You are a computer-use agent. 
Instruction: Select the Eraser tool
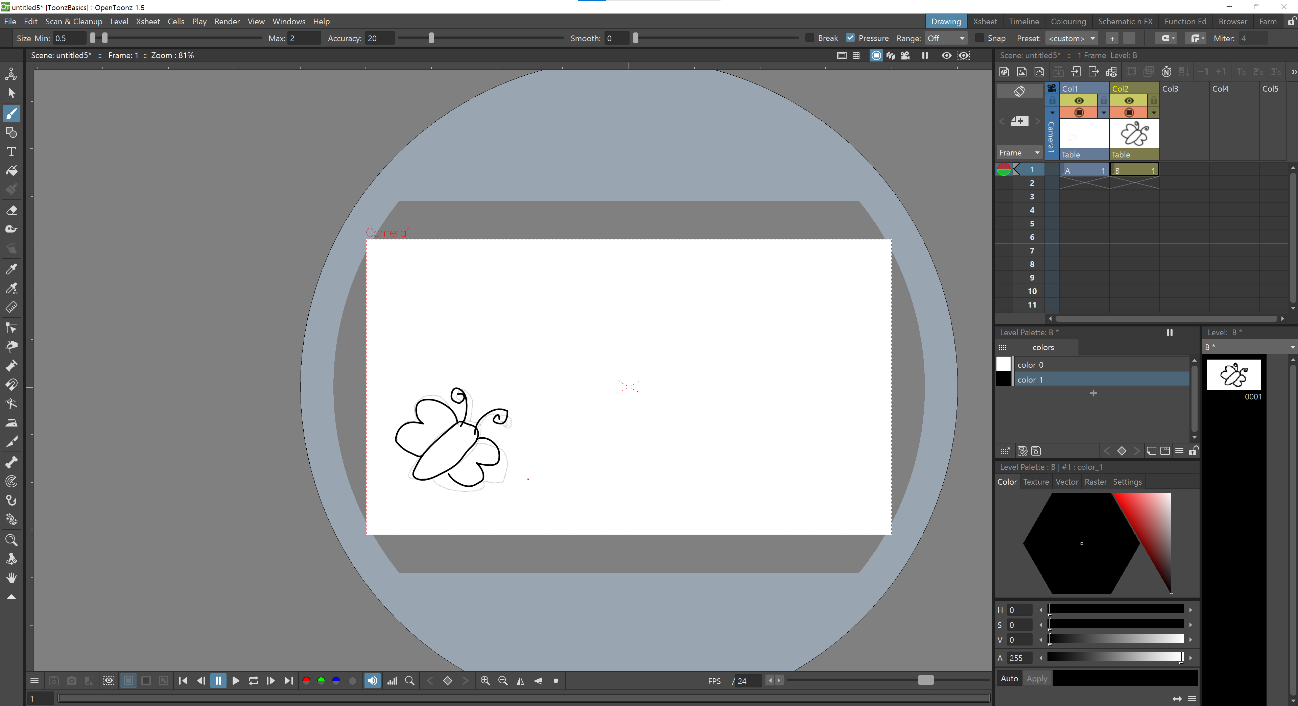(x=11, y=211)
